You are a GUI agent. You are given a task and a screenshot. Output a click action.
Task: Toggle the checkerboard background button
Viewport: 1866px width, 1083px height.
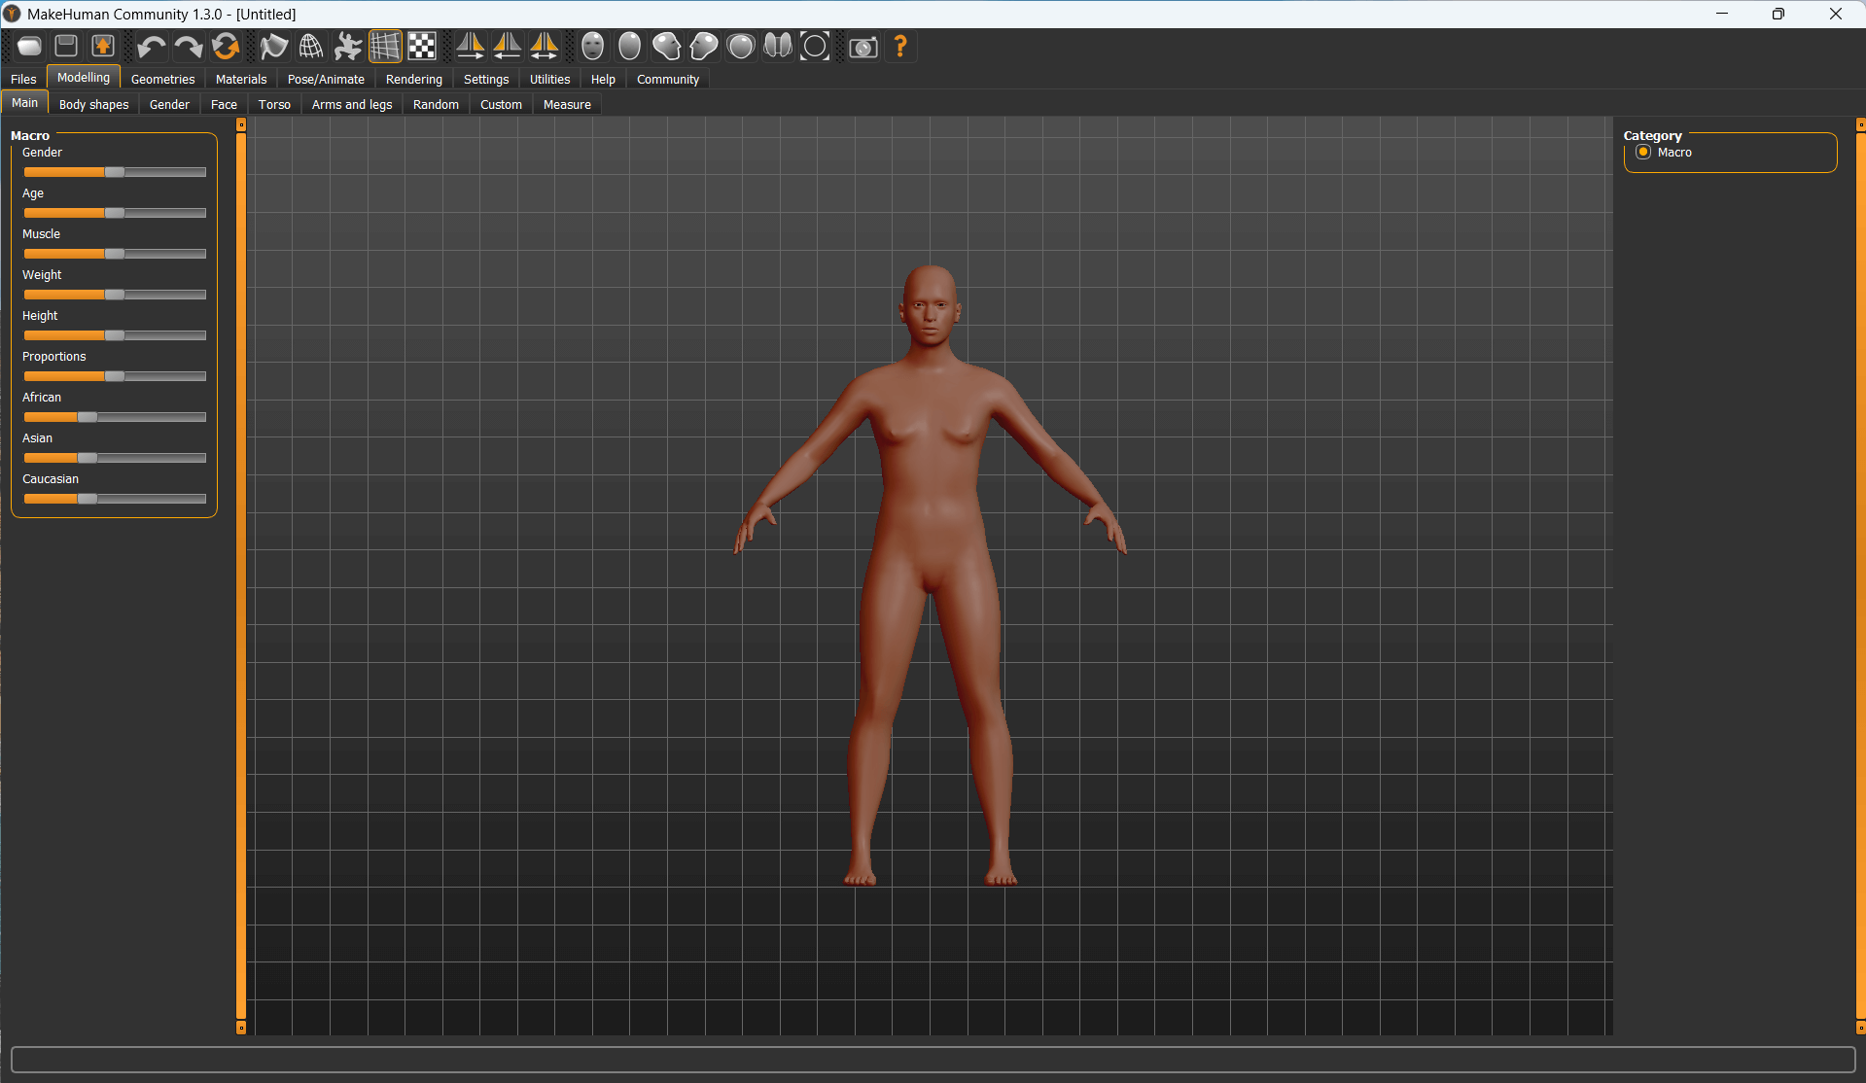[422, 47]
